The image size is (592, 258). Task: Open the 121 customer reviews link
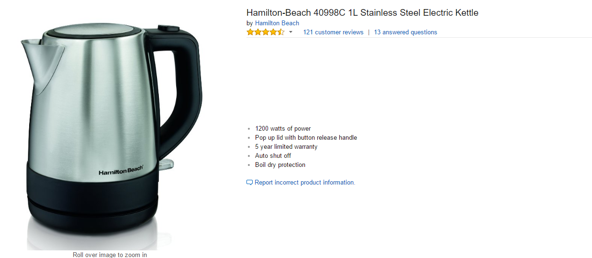[x=333, y=32]
